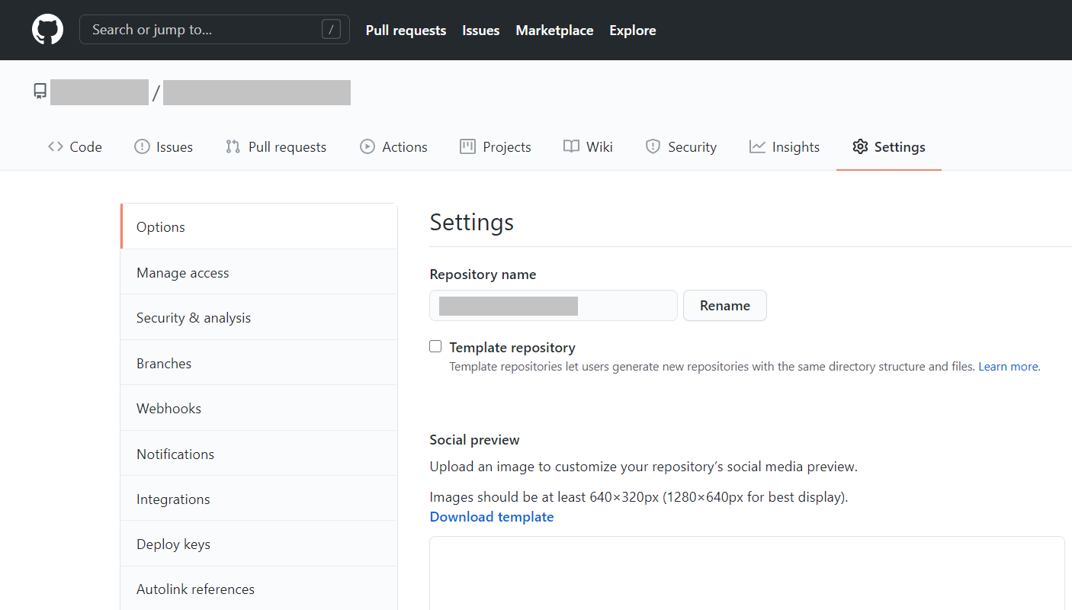Open Pull requests in the top header
The image size is (1072, 610).
click(x=406, y=30)
